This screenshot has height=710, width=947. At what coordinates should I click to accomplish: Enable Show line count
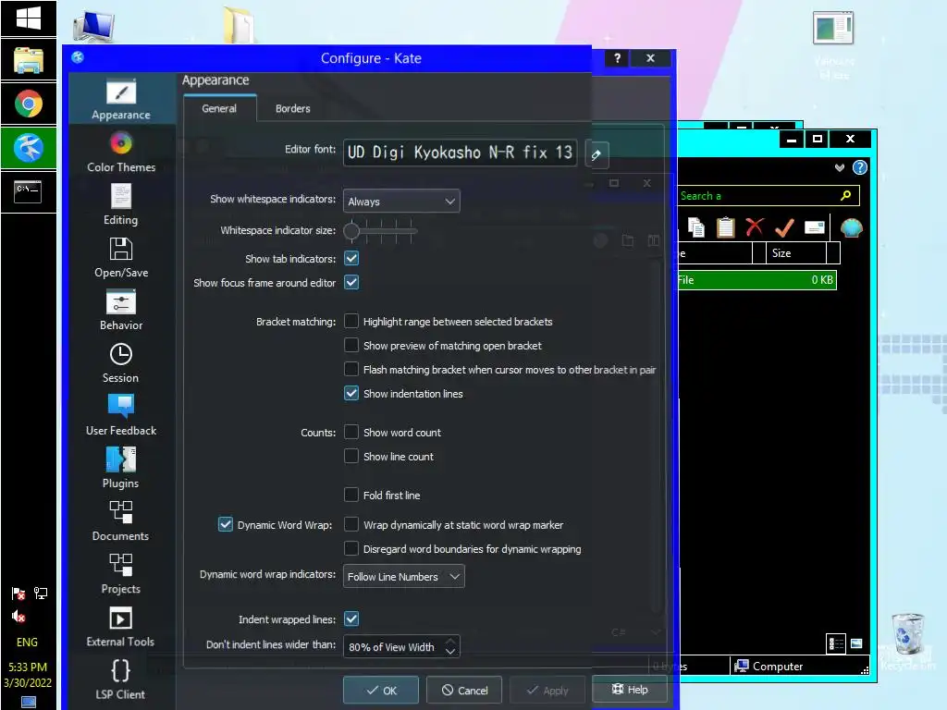(351, 456)
